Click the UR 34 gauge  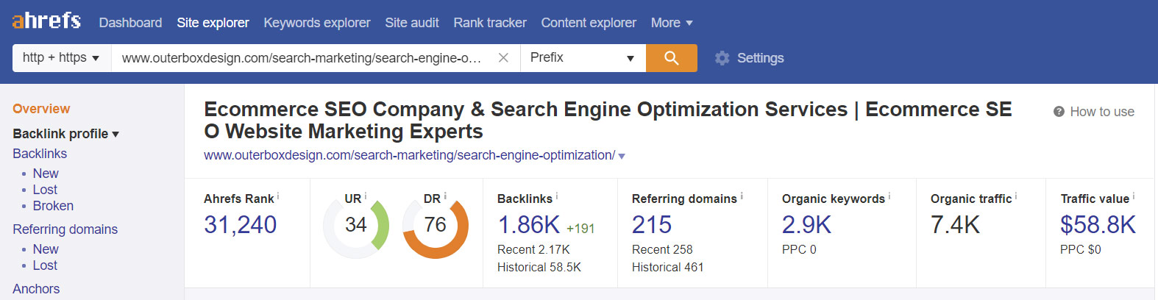pyautogui.click(x=356, y=226)
